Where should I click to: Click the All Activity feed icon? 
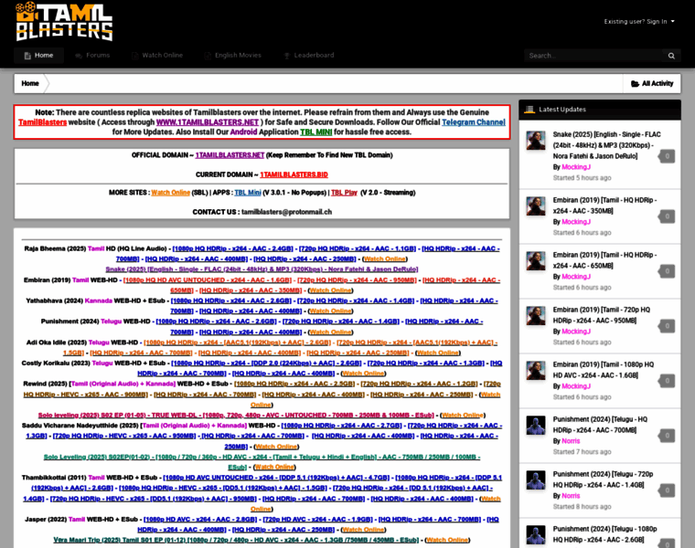(635, 84)
